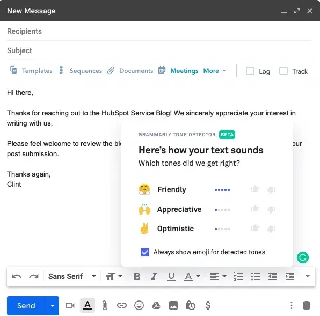Image resolution: width=320 pixels, height=316 pixels.
Task: Thumbs down the Appreciative tone
Action: click(x=272, y=210)
